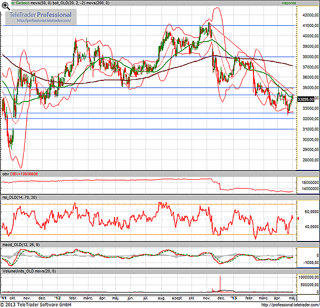The image size is (320, 308).
Task: Click the 60,0000 RSI axis label
Action: click(312, 212)
